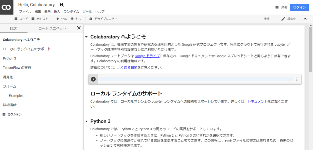Run the empty code cell
Screen dimensions: 313x150
coord(93,79)
